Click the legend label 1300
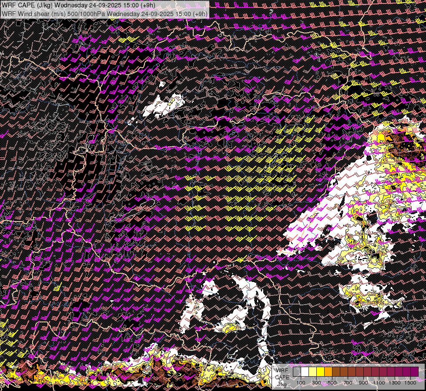Image resolution: width=426 pixels, height=391 pixels. 395,383
